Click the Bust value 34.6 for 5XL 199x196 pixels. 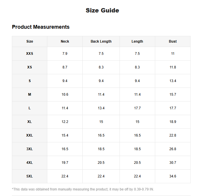[173, 176]
